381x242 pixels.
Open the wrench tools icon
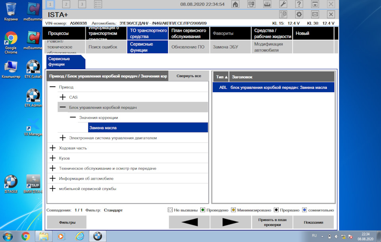coord(283,4)
